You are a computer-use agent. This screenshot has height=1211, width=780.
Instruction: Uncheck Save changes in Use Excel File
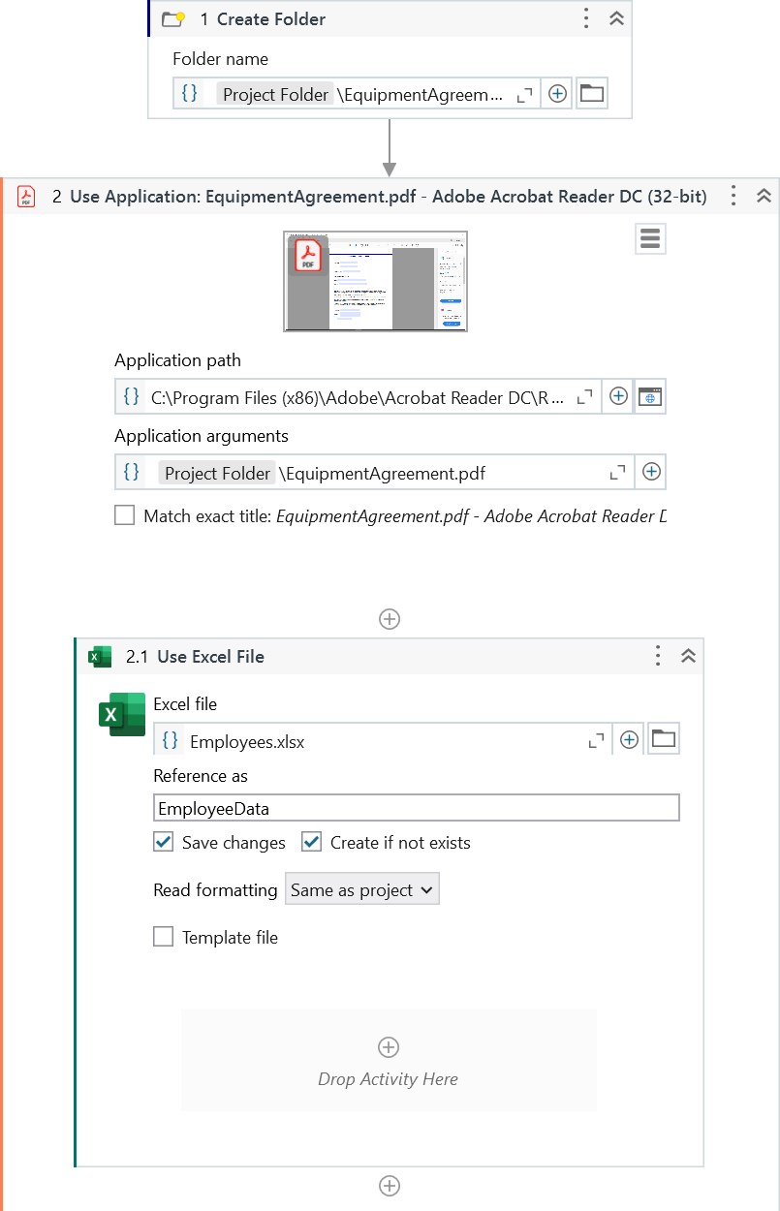click(164, 842)
